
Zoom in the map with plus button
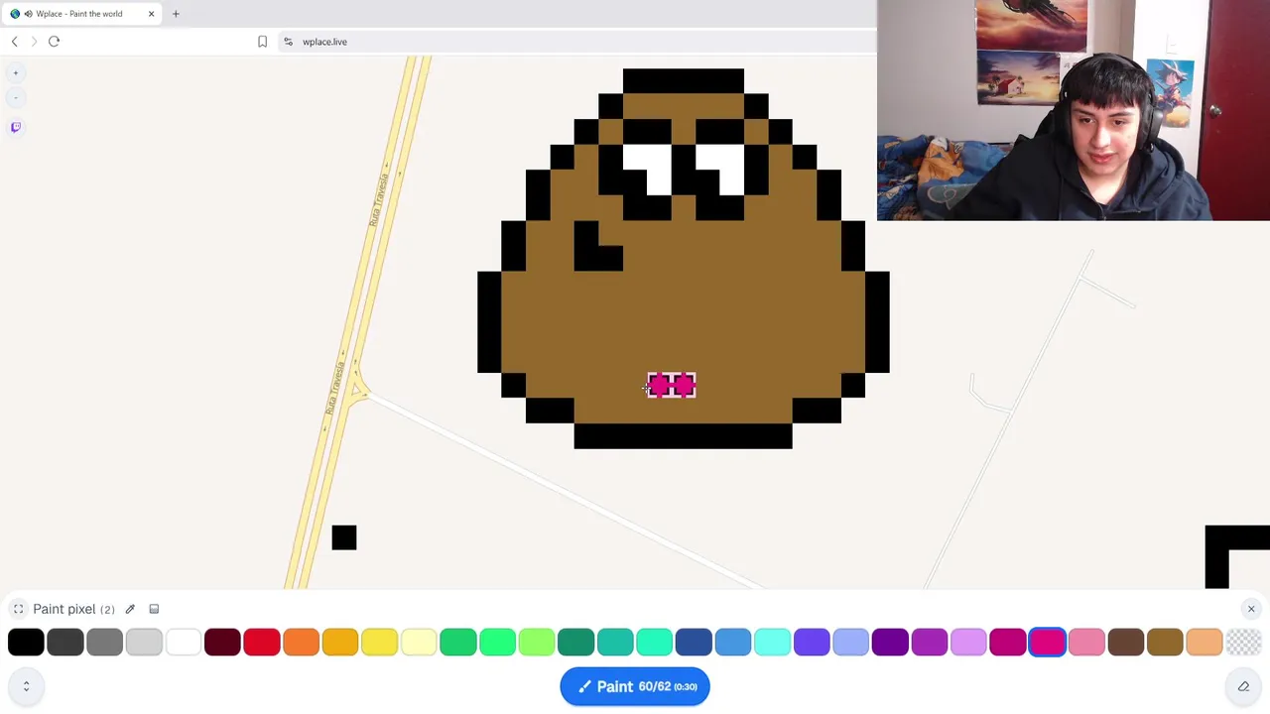16,72
